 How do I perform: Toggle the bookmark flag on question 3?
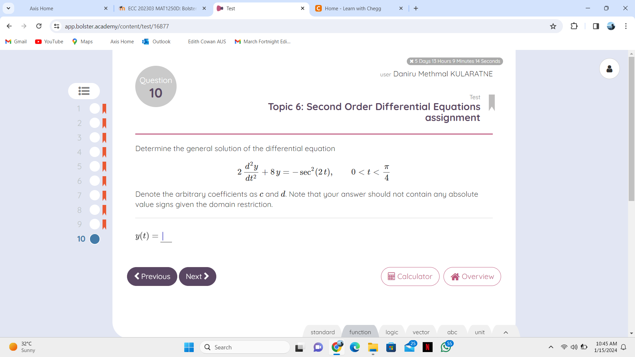click(x=105, y=138)
